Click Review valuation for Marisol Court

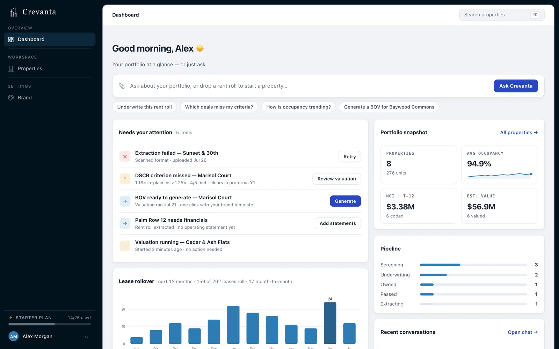click(336, 179)
